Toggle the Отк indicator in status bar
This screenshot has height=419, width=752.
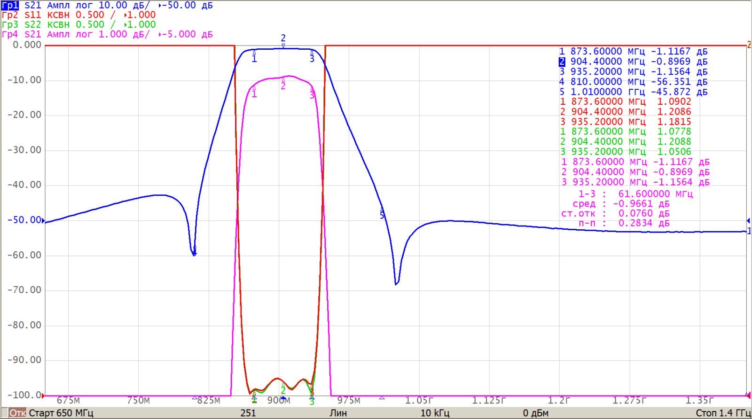click(17, 413)
